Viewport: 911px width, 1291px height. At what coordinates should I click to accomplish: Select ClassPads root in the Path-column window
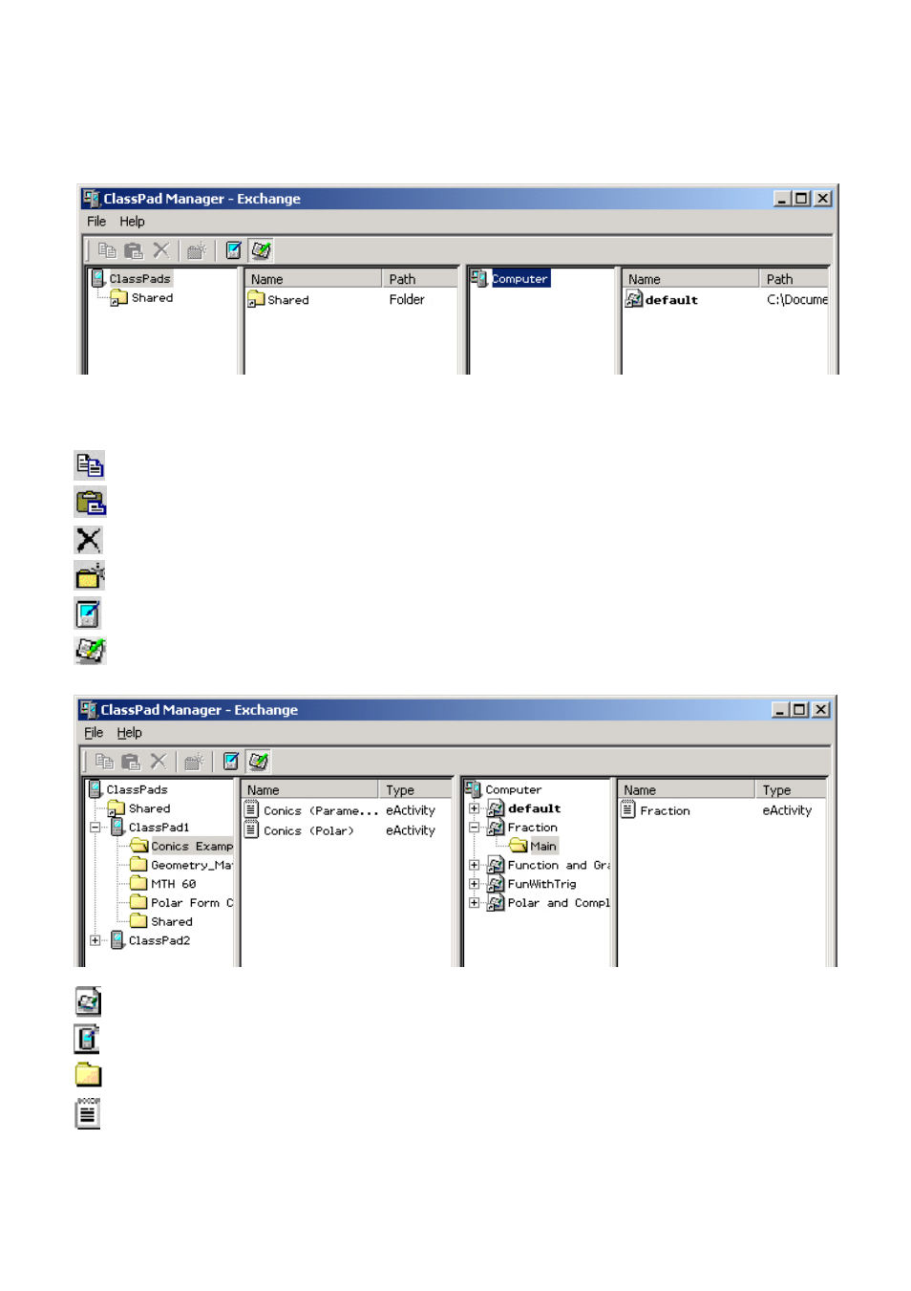tap(139, 279)
